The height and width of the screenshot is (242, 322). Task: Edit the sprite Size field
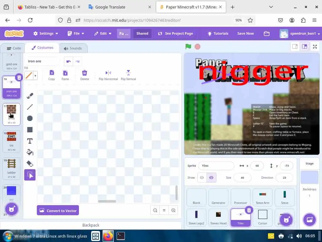pyautogui.click(x=242, y=178)
